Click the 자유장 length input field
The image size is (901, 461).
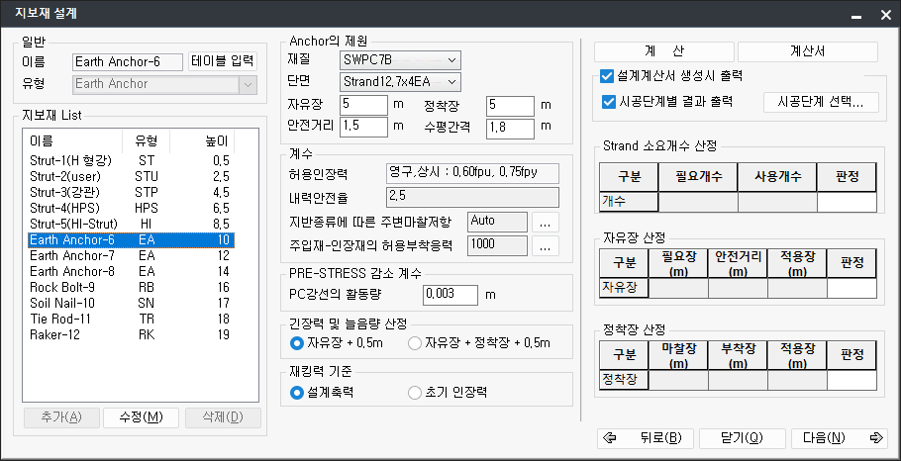[x=363, y=104]
